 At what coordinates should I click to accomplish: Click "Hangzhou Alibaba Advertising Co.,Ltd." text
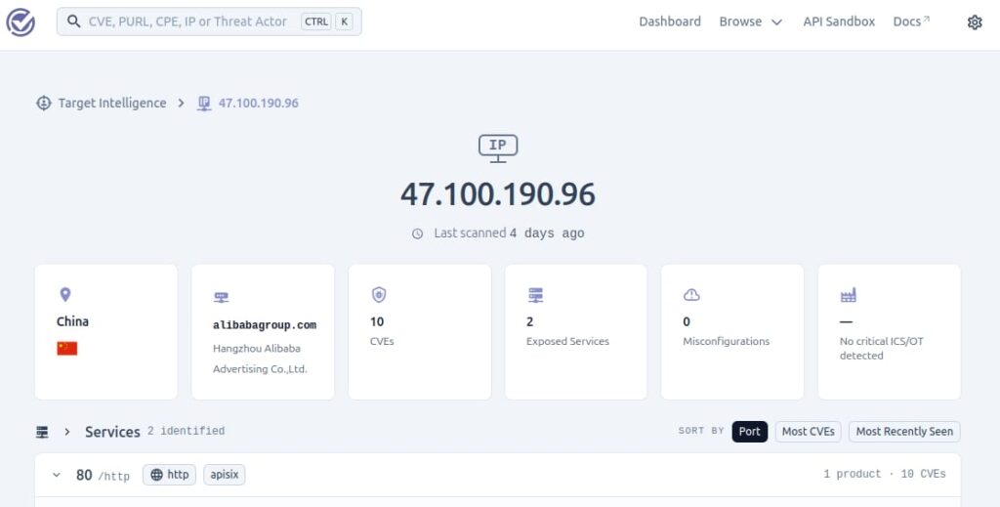click(x=260, y=359)
